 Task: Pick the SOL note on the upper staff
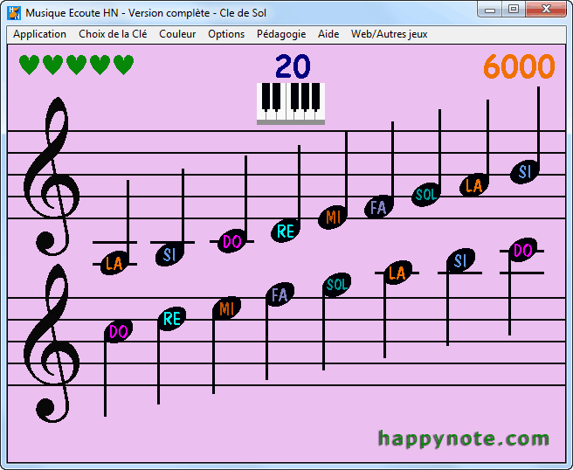pos(425,195)
